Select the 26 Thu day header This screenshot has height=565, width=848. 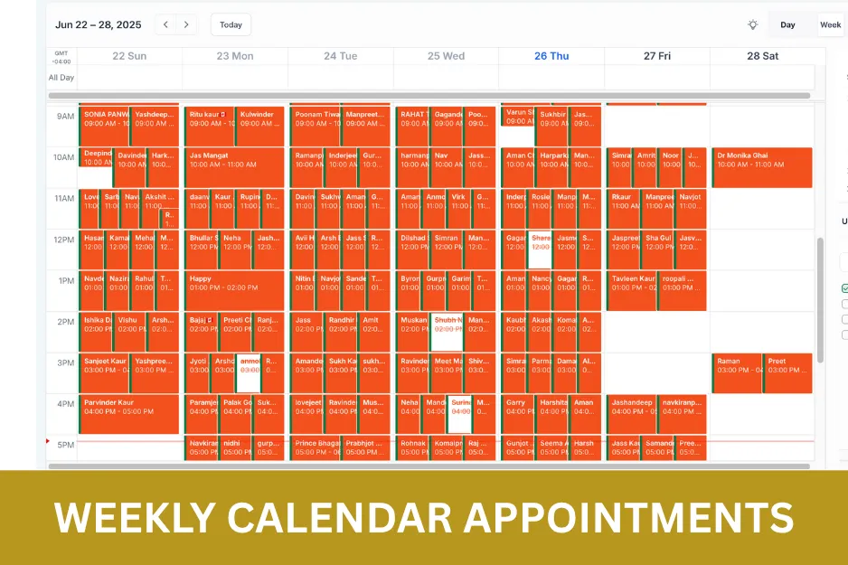[551, 56]
